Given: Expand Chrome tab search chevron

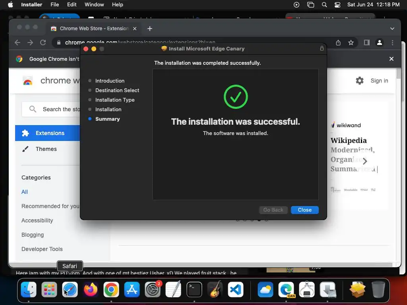Looking at the screenshot, I should tap(392, 29).
